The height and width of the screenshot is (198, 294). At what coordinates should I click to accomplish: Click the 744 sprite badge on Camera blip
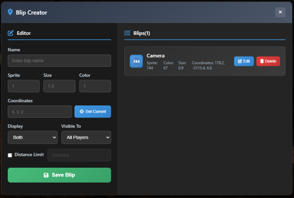pyautogui.click(x=136, y=61)
